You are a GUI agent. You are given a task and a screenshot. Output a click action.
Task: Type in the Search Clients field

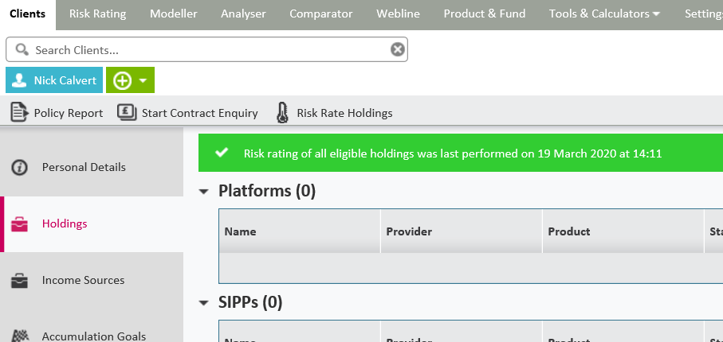tap(207, 50)
